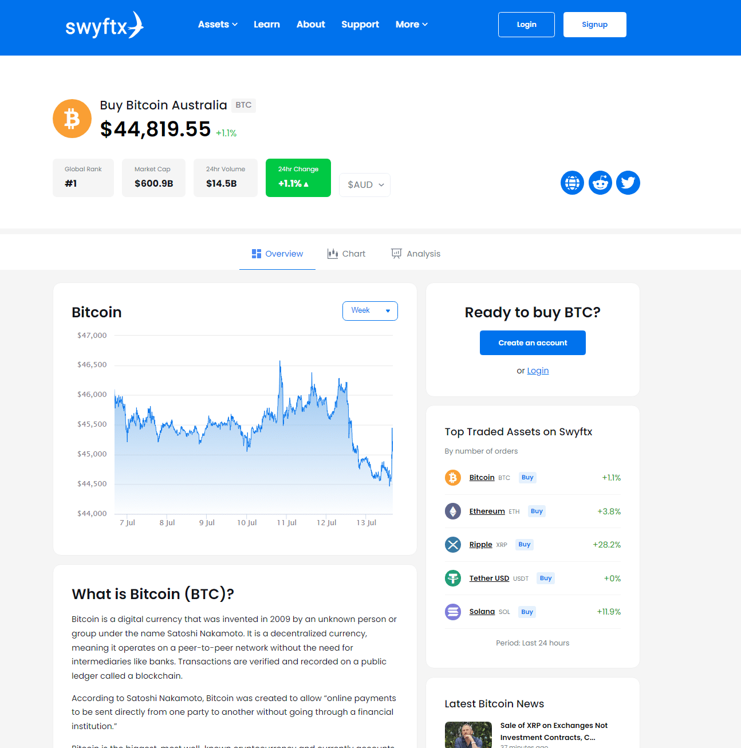Switch to the Chart tab
Screen dimensions: 741x748
pyautogui.click(x=346, y=254)
